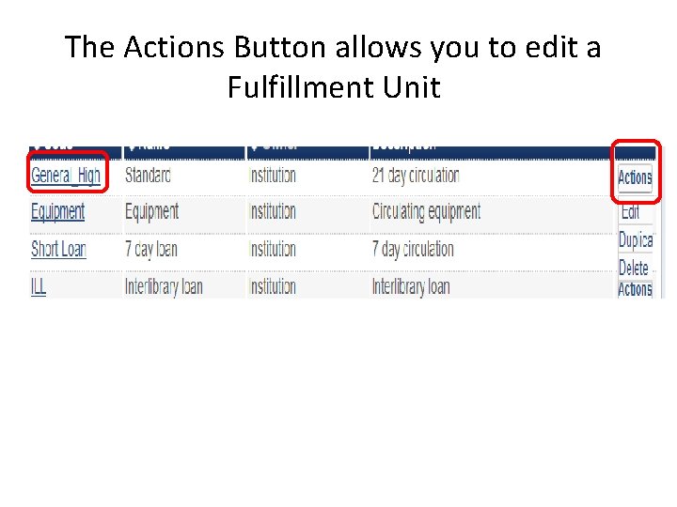This screenshot has width=677, height=507.
Task: Click the 21 day circulation description
Action: point(416,176)
